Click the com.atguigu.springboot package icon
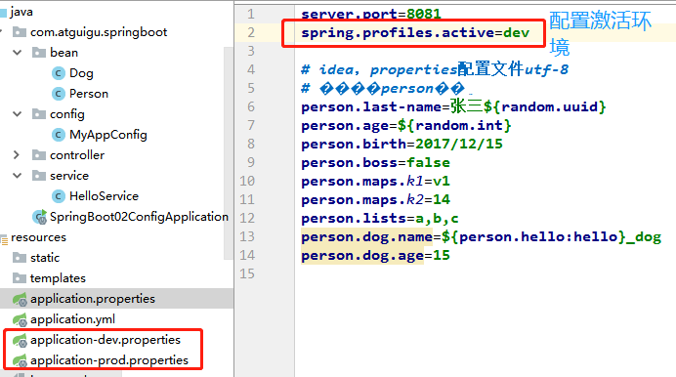This screenshot has width=676, height=377. [20, 32]
